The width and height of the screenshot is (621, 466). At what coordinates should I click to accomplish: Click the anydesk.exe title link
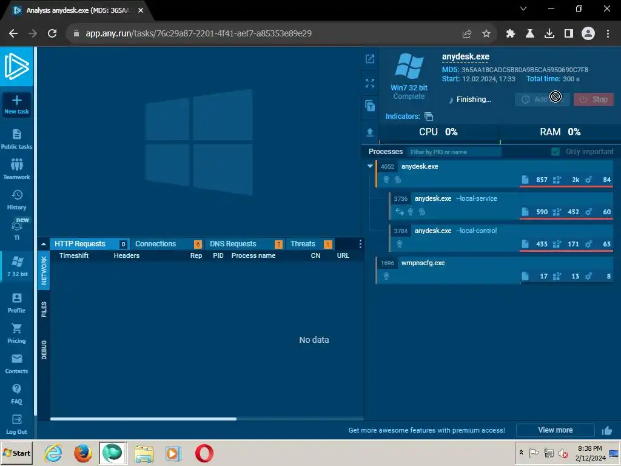coord(465,57)
